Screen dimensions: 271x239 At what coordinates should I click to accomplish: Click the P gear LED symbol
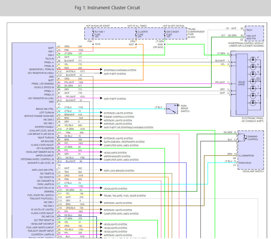point(253,60)
